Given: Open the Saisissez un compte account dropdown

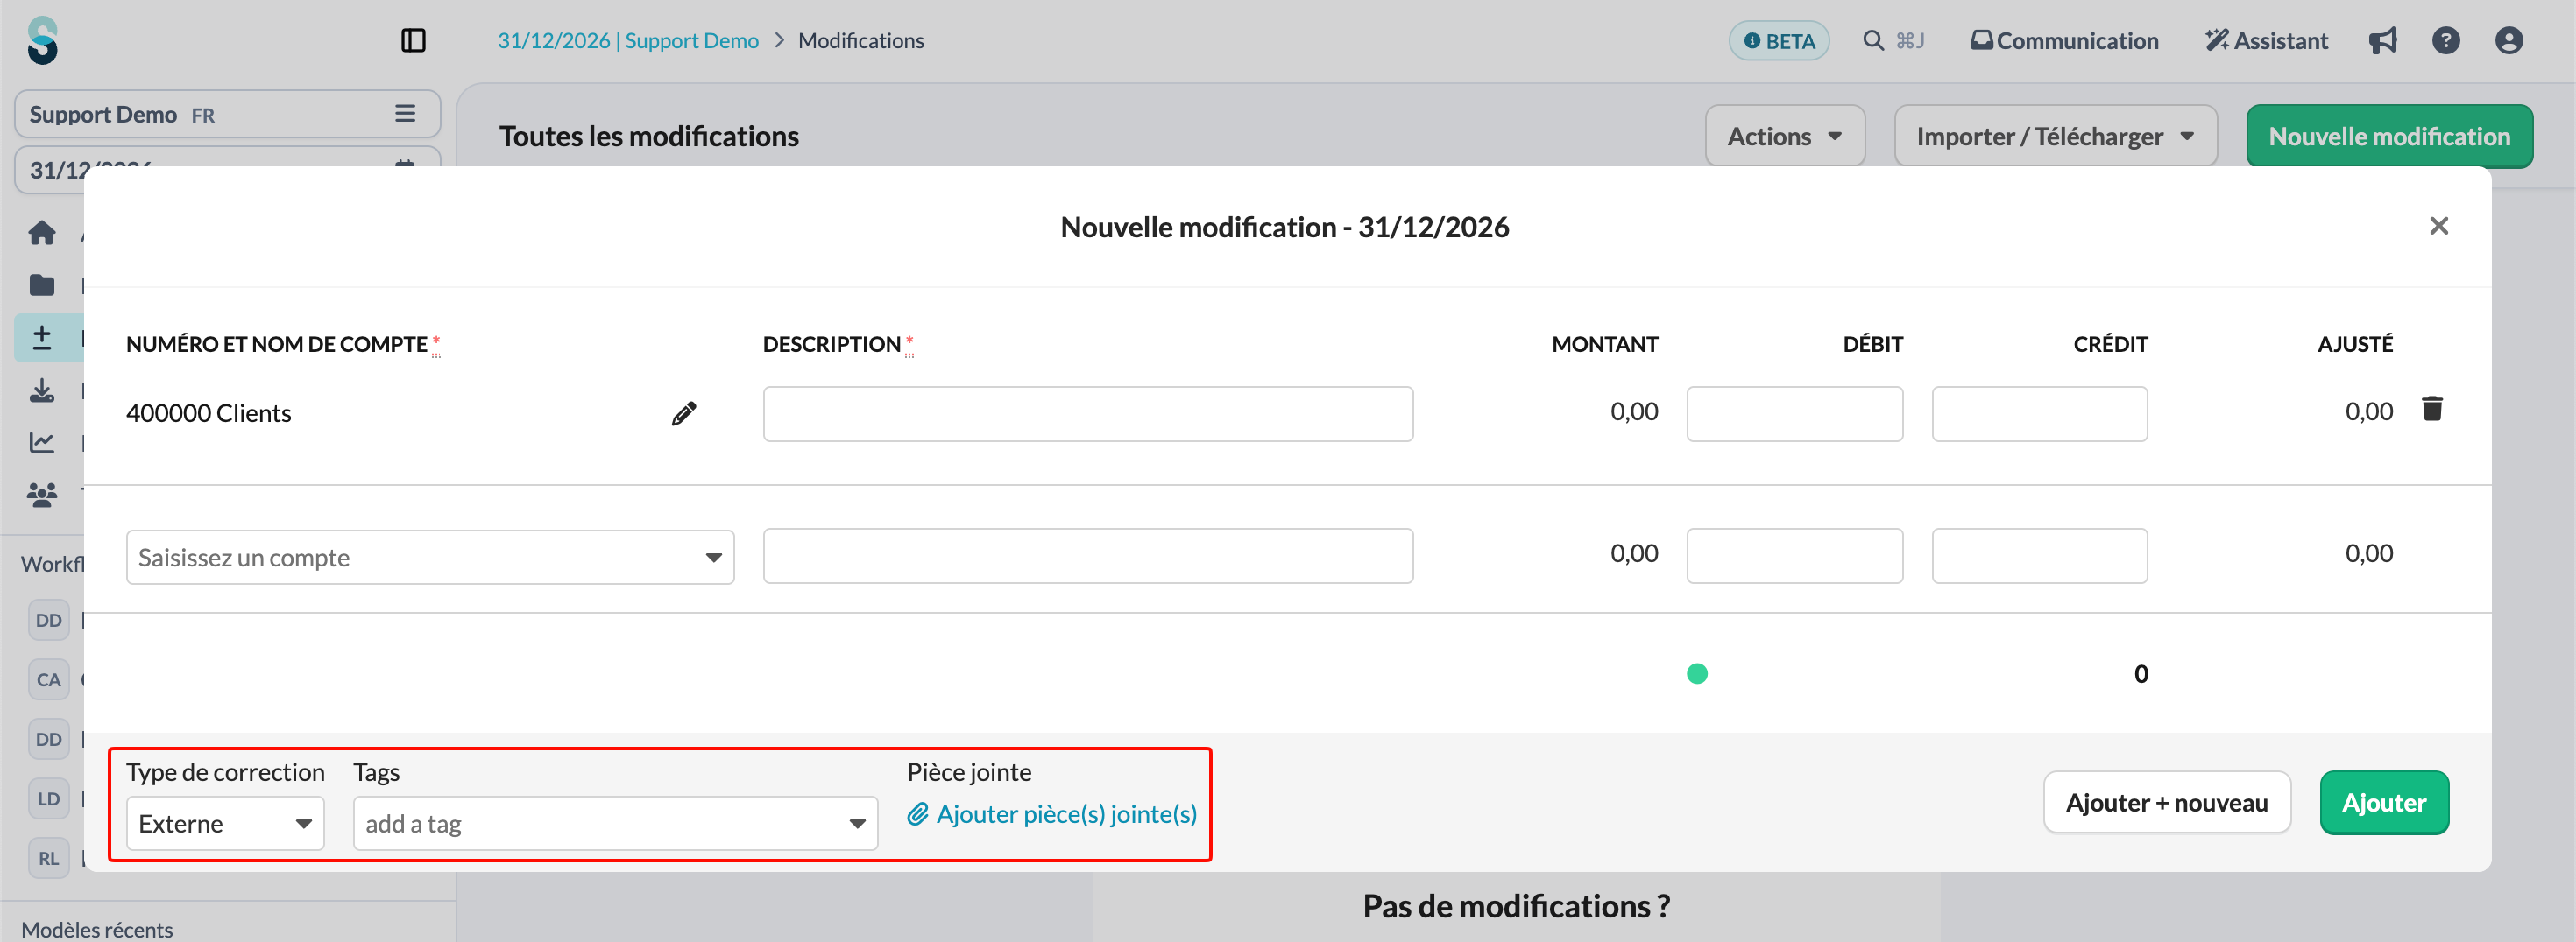Looking at the screenshot, I should [x=430, y=558].
